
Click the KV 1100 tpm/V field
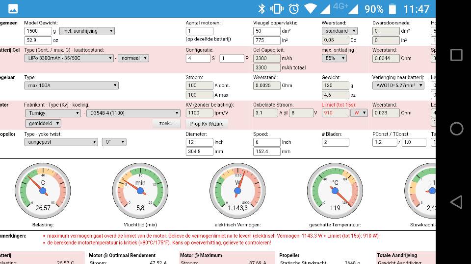click(x=200, y=113)
